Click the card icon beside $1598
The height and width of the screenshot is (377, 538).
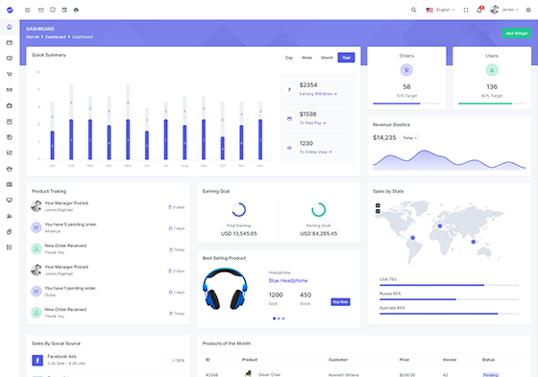click(289, 119)
